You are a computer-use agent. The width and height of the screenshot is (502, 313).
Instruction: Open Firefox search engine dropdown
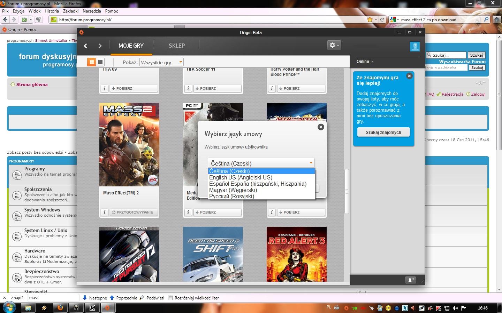[394, 19]
